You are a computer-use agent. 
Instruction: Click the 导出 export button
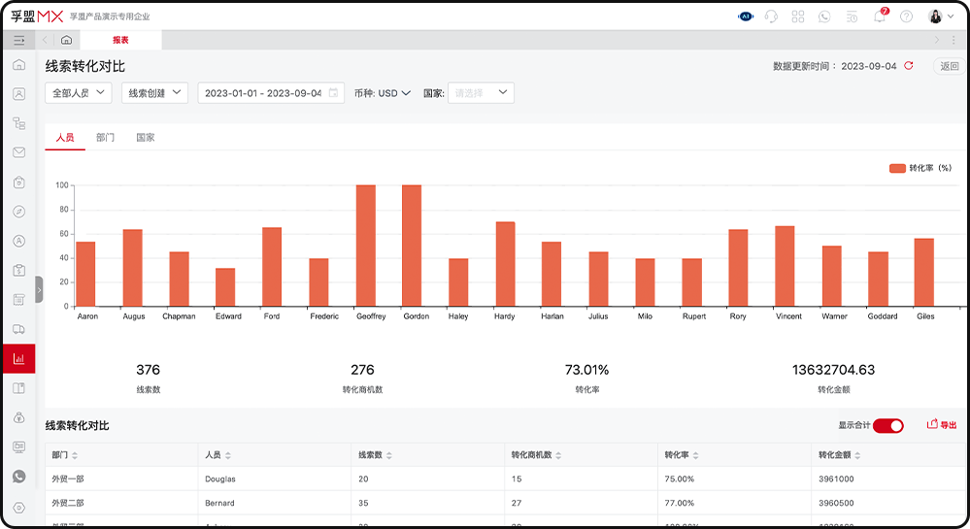tap(942, 425)
